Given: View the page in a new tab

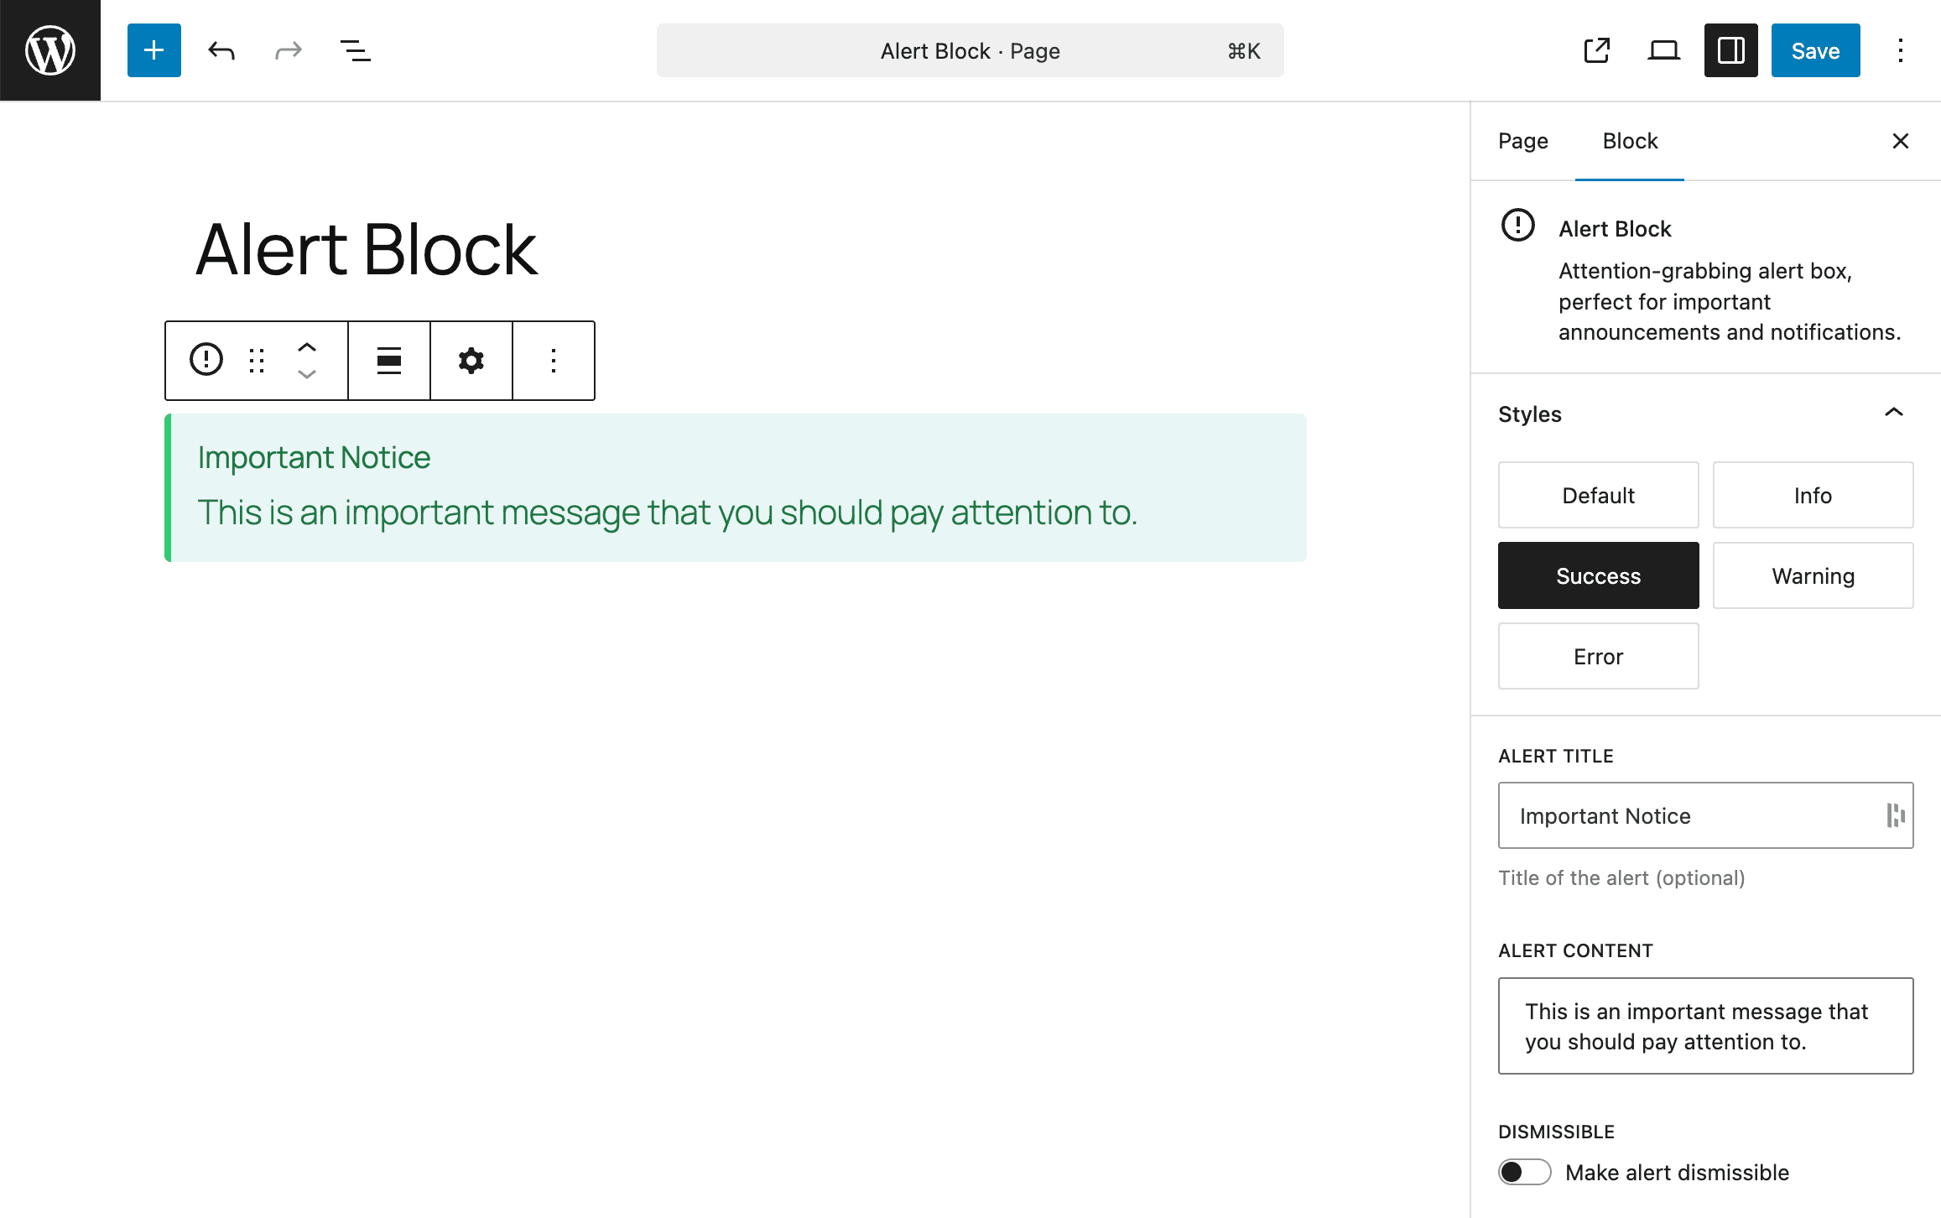Looking at the screenshot, I should [x=1597, y=50].
